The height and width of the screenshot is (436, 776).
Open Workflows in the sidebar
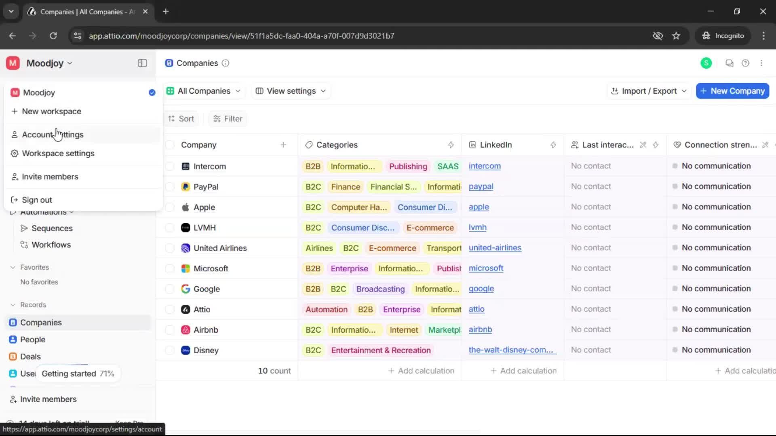click(51, 245)
